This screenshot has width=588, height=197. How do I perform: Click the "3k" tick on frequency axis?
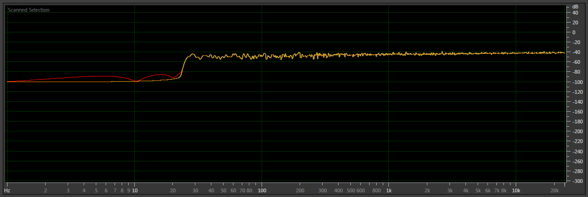tap(449, 191)
